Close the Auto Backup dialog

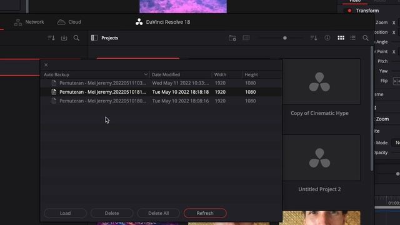point(46,65)
